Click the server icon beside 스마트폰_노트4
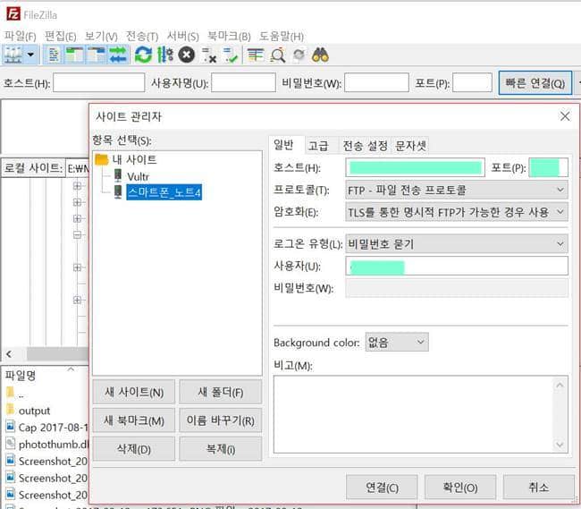581x509 pixels. (x=118, y=191)
